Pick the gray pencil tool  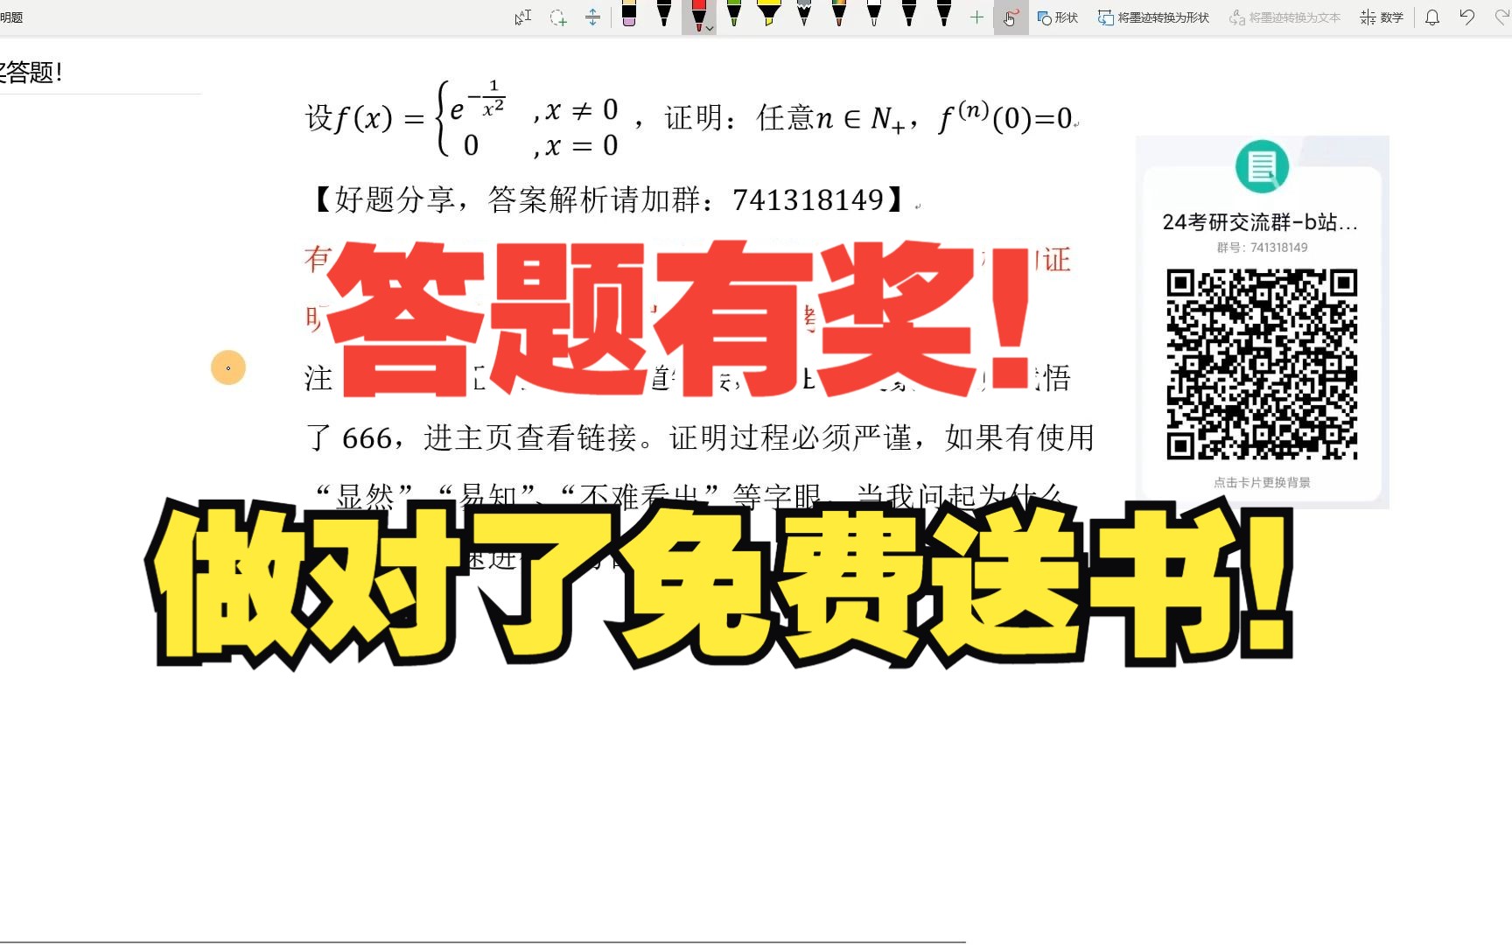tap(804, 14)
